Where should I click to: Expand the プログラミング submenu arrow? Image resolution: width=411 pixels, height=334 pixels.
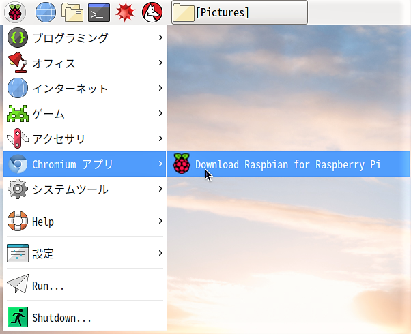coord(160,37)
